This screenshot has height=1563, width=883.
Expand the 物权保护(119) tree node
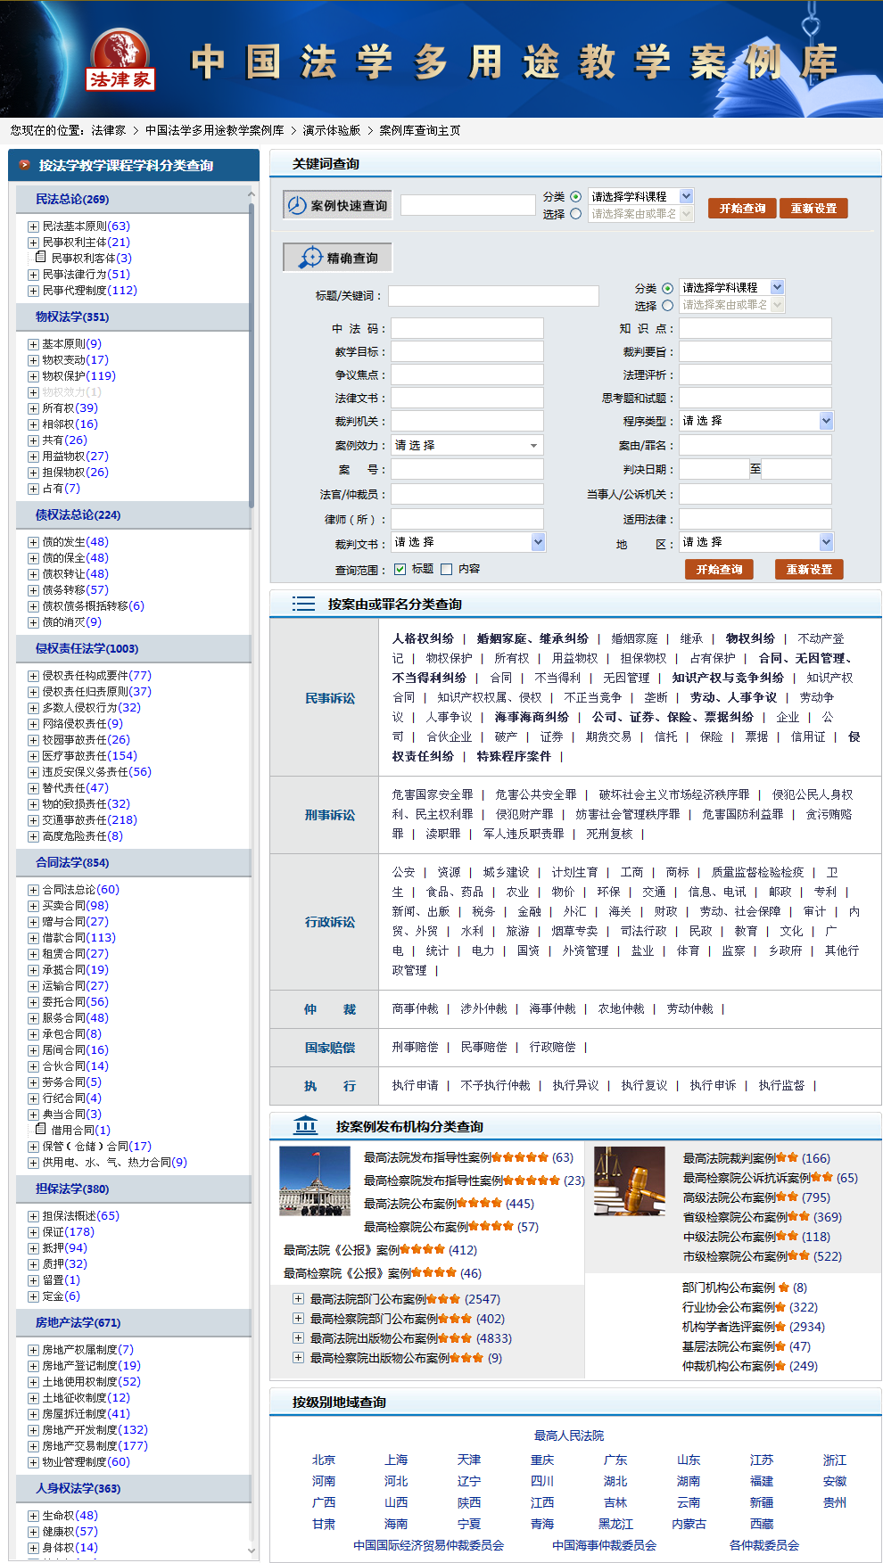click(x=33, y=376)
